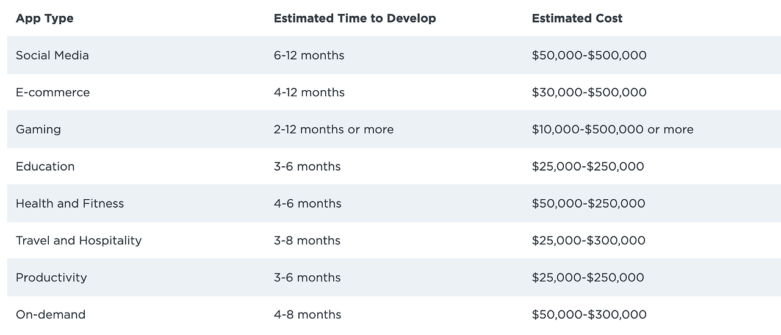Select the "On-demand" app type cell
The image size is (781, 335).
51,315
